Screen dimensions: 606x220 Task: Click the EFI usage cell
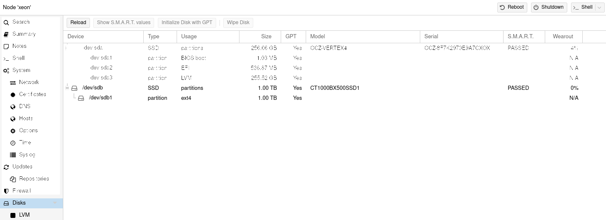coord(185,68)
